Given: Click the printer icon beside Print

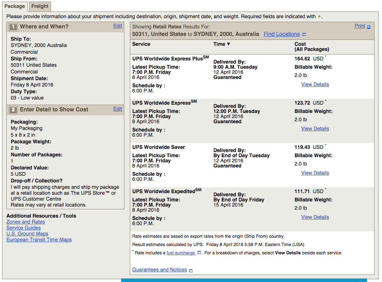Looking at the screenshot, I should 369,27.
